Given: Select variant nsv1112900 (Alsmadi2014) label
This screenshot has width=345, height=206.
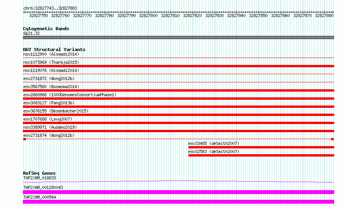Looking at the screenshot, I should [51, 54].
